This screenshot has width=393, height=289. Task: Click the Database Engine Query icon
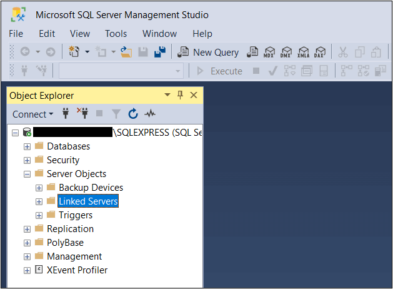(253, 53)
